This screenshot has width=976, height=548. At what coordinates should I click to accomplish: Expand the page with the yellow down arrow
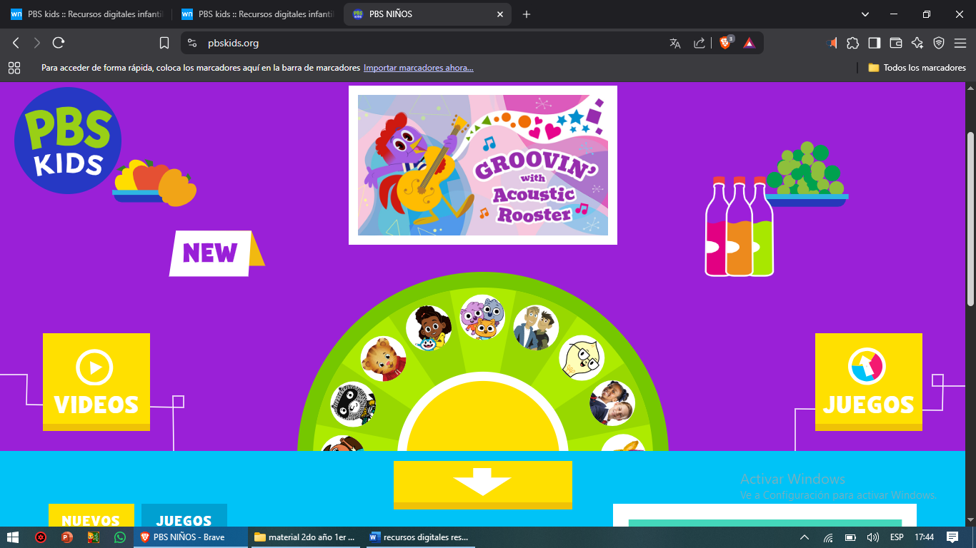[483, 484]
